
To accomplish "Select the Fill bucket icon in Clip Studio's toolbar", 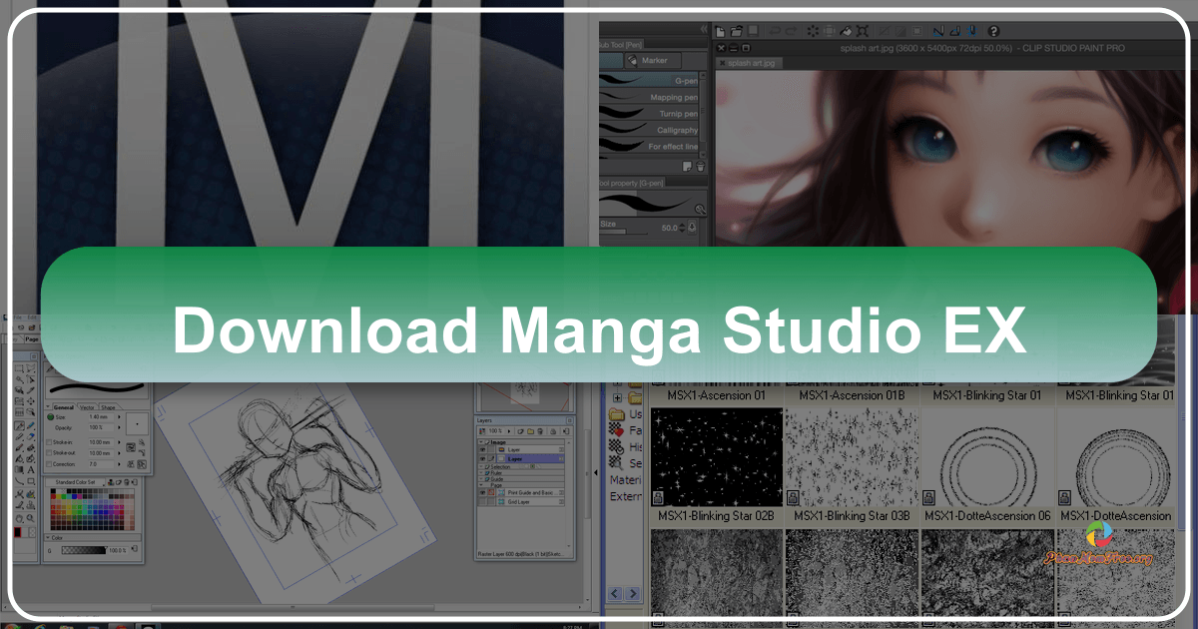I will point(844,32).
